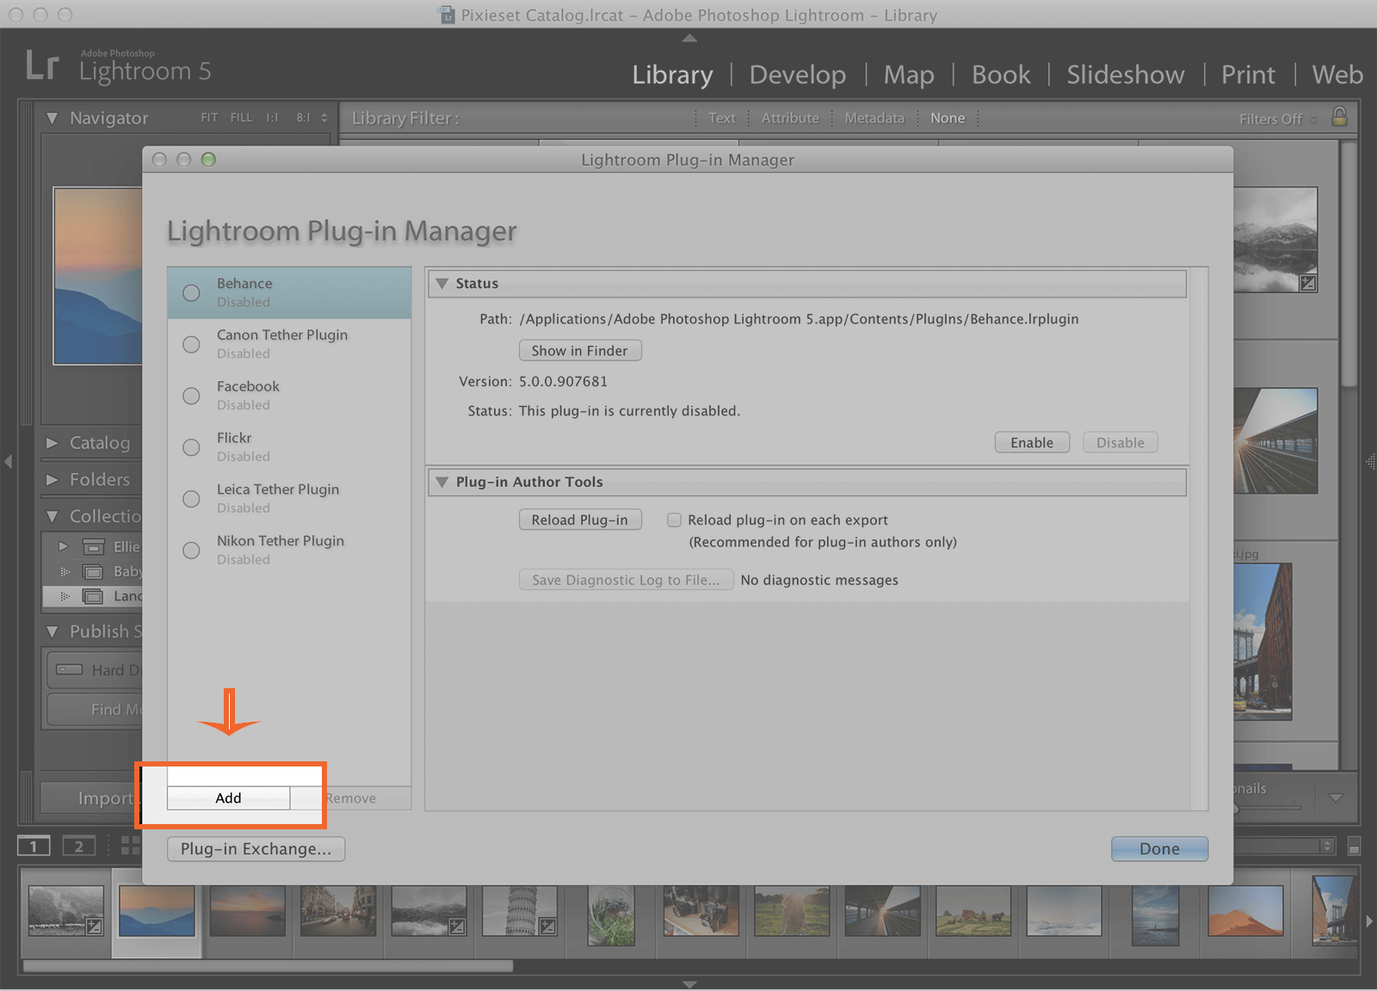Click the status circle next to Behance

click(x=191, y=292)
